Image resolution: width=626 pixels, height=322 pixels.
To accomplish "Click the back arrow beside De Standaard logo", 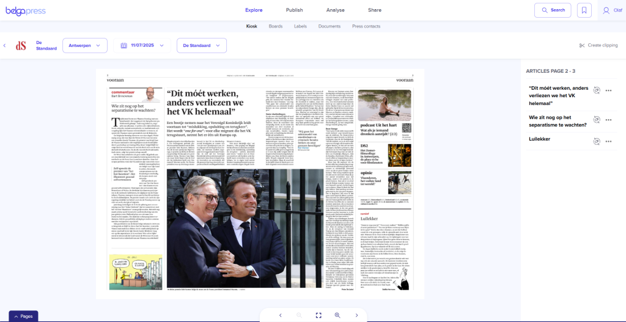I will point(5,45).
